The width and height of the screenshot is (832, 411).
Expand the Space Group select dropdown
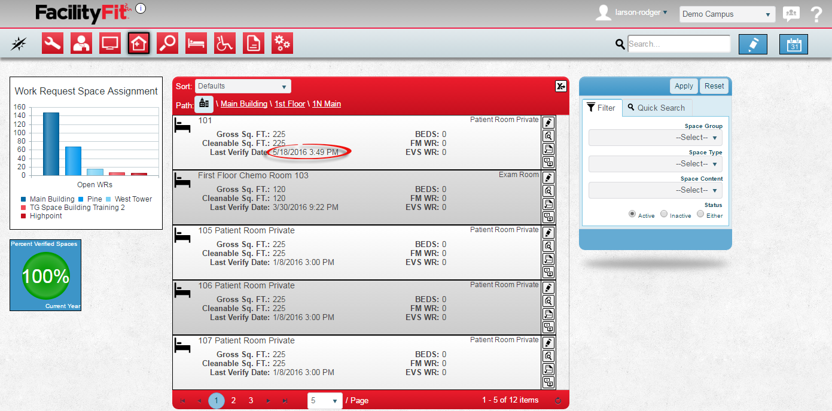656,138
